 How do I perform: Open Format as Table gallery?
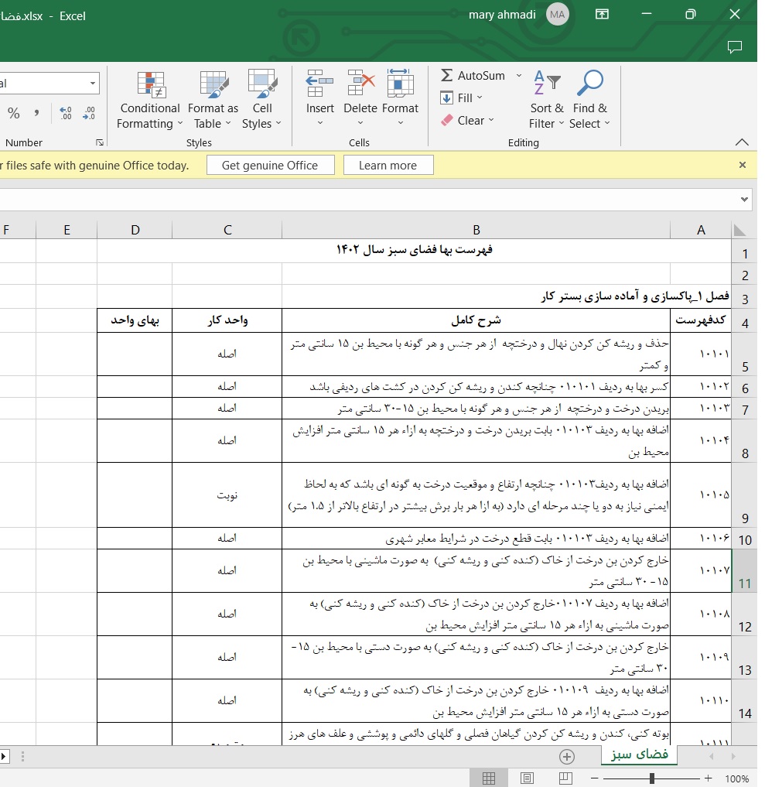(213, 100)
